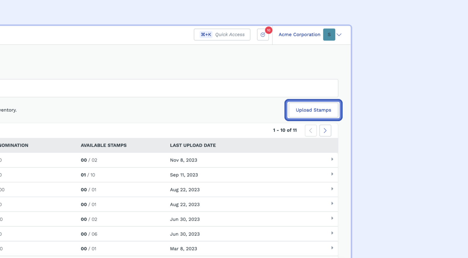This screenshot has height=258, width=468.
Task: Expand the Mar 8, 2023 row arrow
Action: click(332, 248)
